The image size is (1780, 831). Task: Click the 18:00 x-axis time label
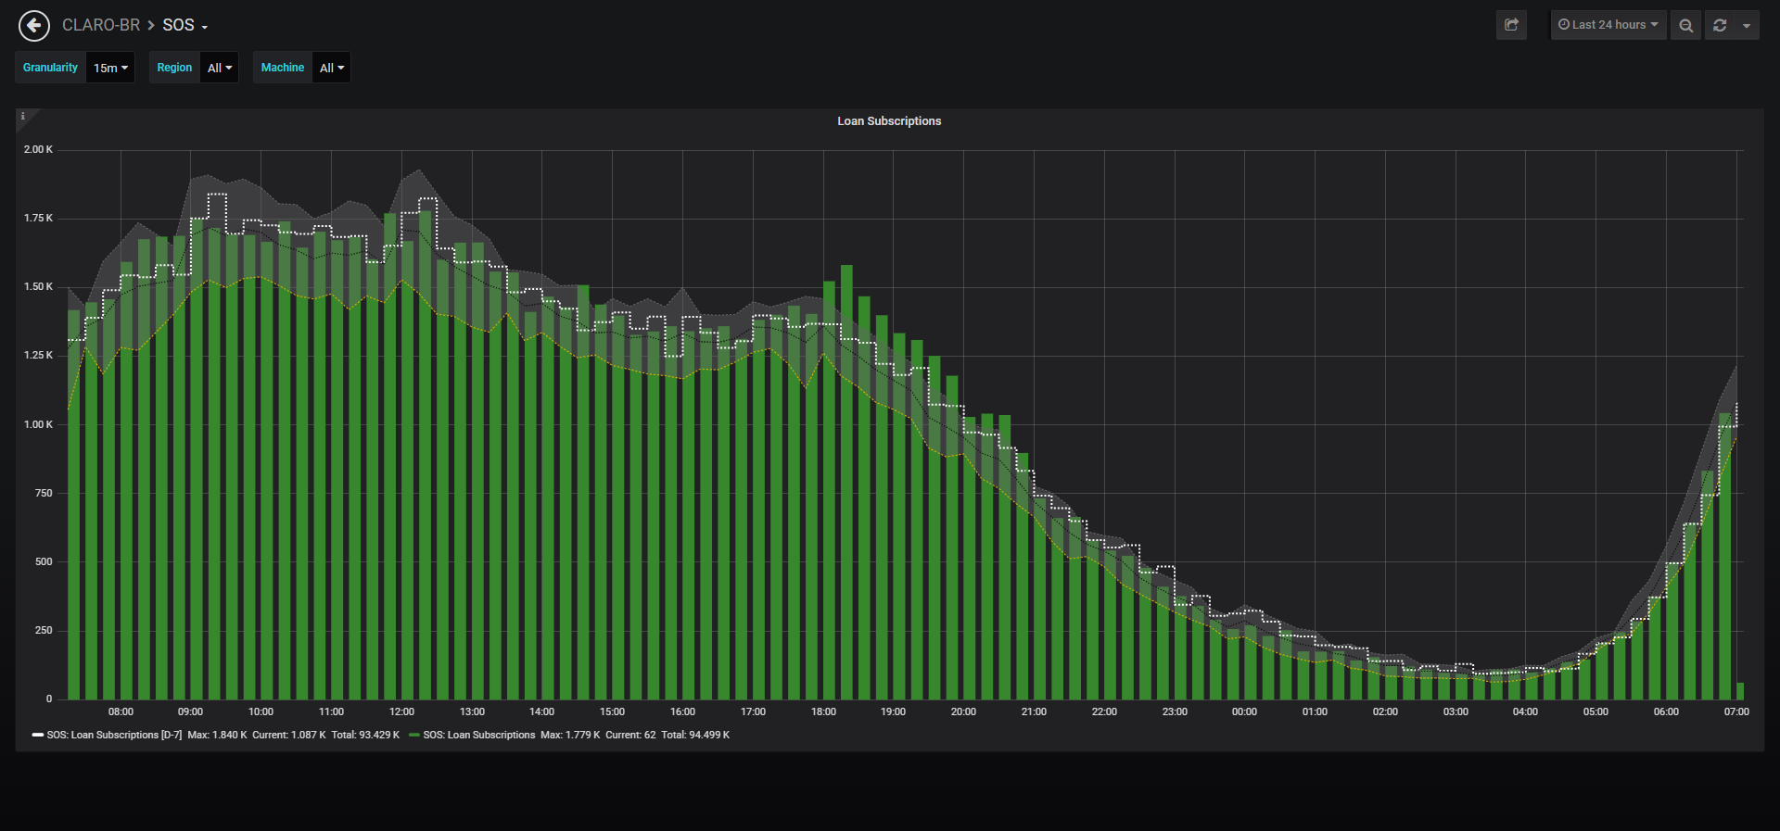point(823,711)
